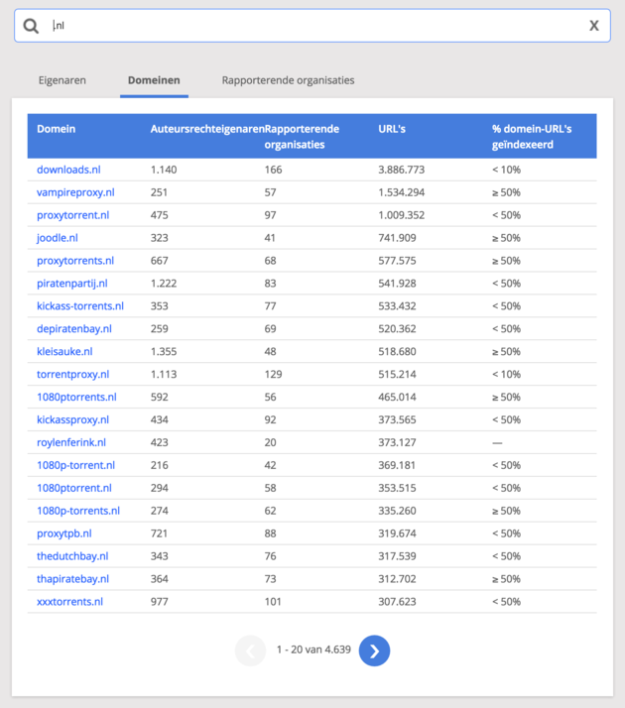Click the owners value 977
Screen dimensions: 625x708
[160, 602]
